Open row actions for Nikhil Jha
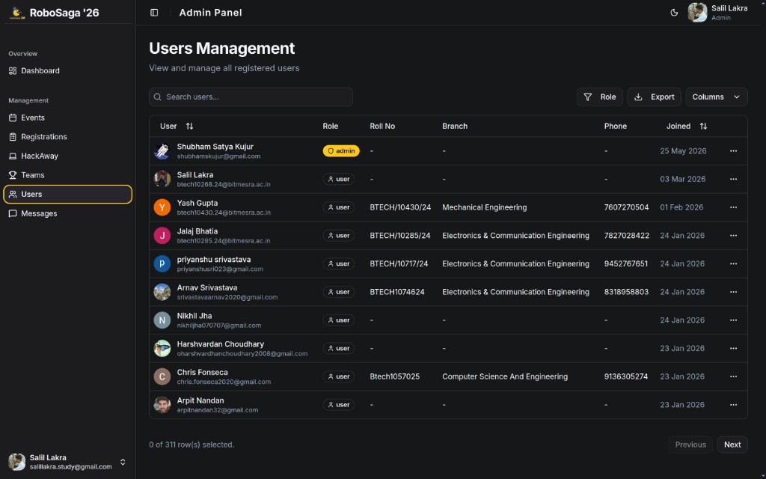 click(733, 320)
